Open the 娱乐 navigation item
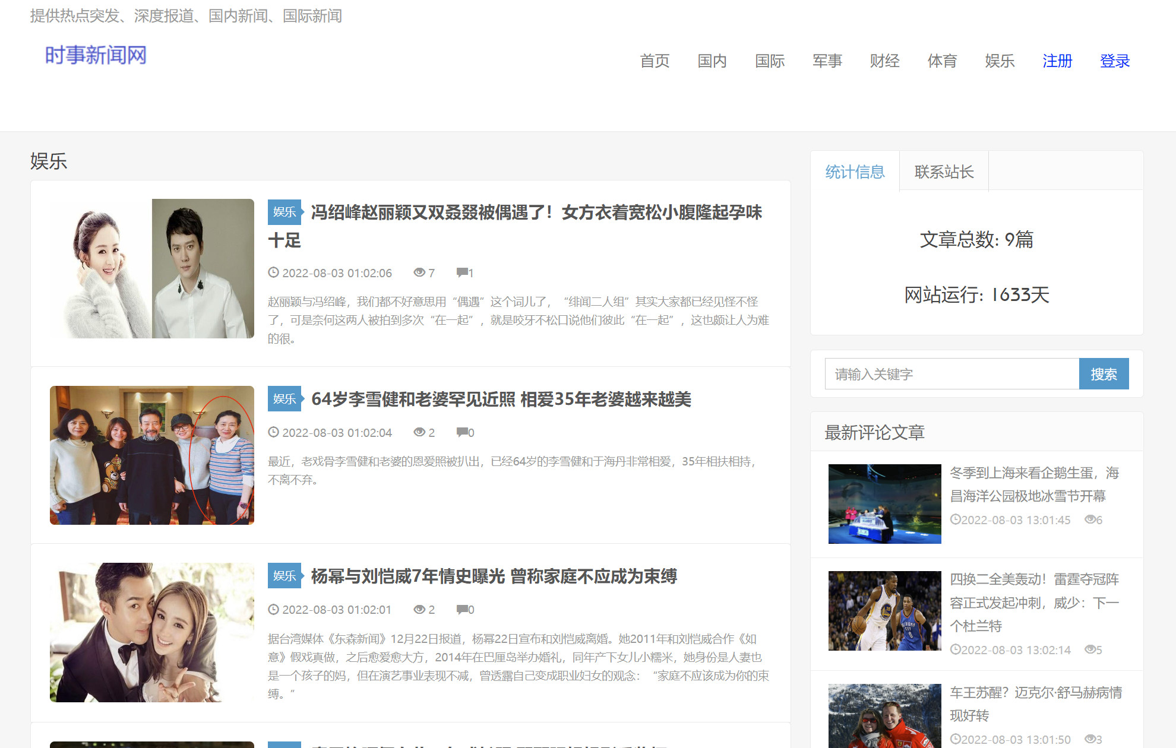The width and height of the screenshot is (1176, 748). pyautogui.click(x=1000, y=61)
